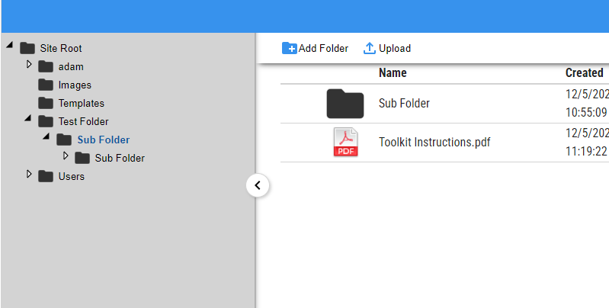The width and height of the screenshot is (609, 308).
Task: Collapse the Test Folder tree node
Action: [28, 120]
